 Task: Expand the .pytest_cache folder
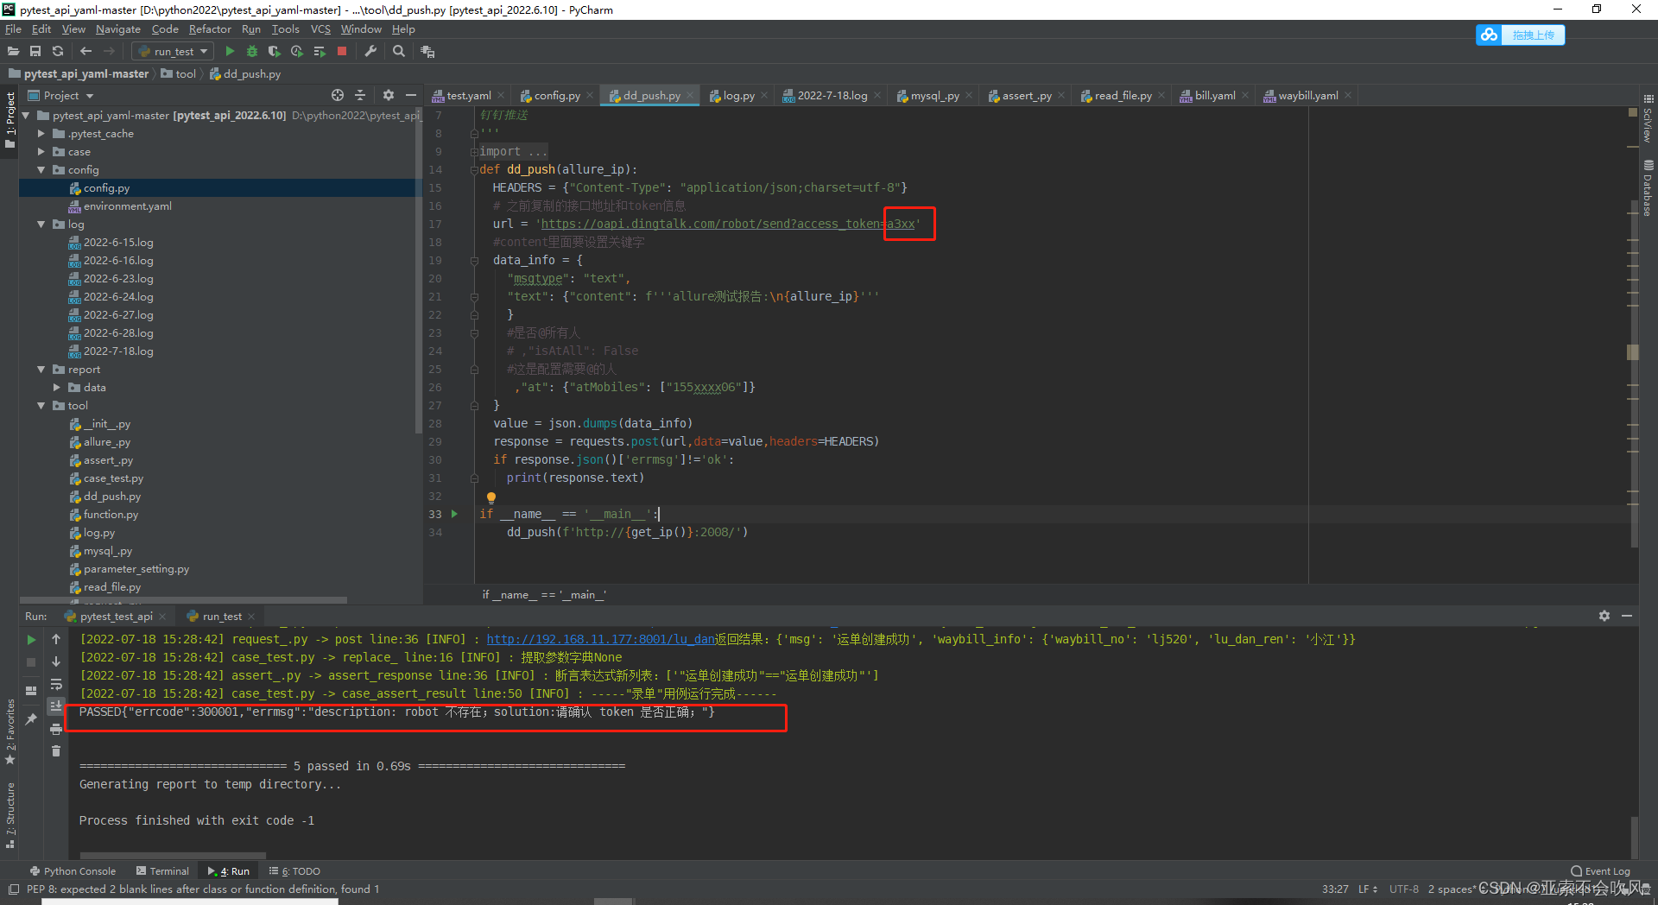(x=41, y=134)
